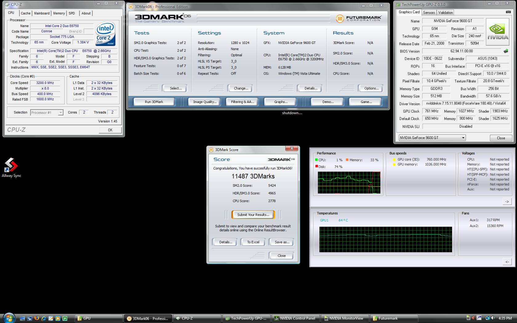This screenshot has height=323, width=517.
Task: Click the volume speaker tray icon
Action: click(493, 318)
